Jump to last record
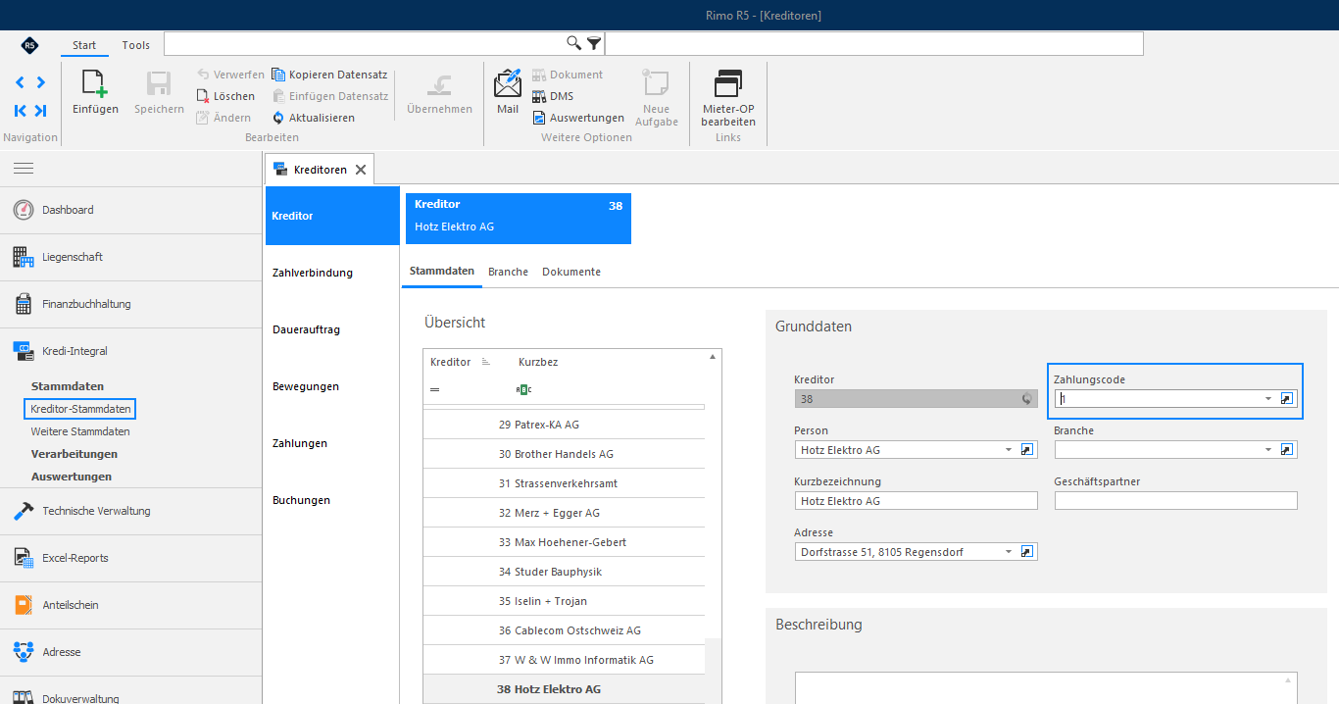 [x=40, y=111]
